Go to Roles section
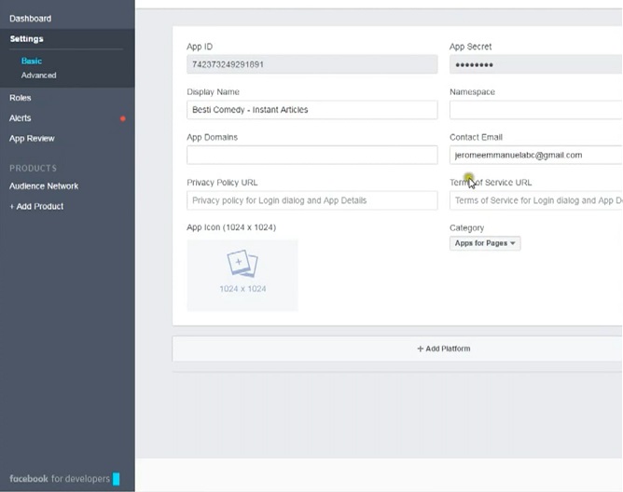 pyautogui.click(x=21, y=98)
